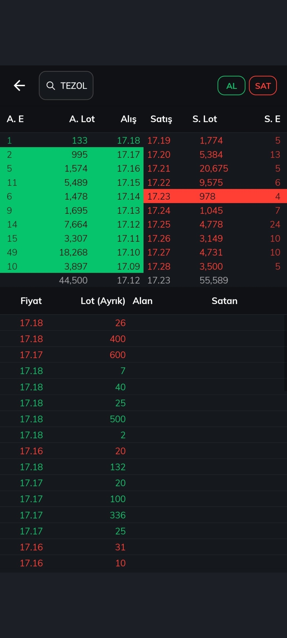Tap the Lot (Ayrık) column header
The image size is (287, 638).
tap(103, 301)
